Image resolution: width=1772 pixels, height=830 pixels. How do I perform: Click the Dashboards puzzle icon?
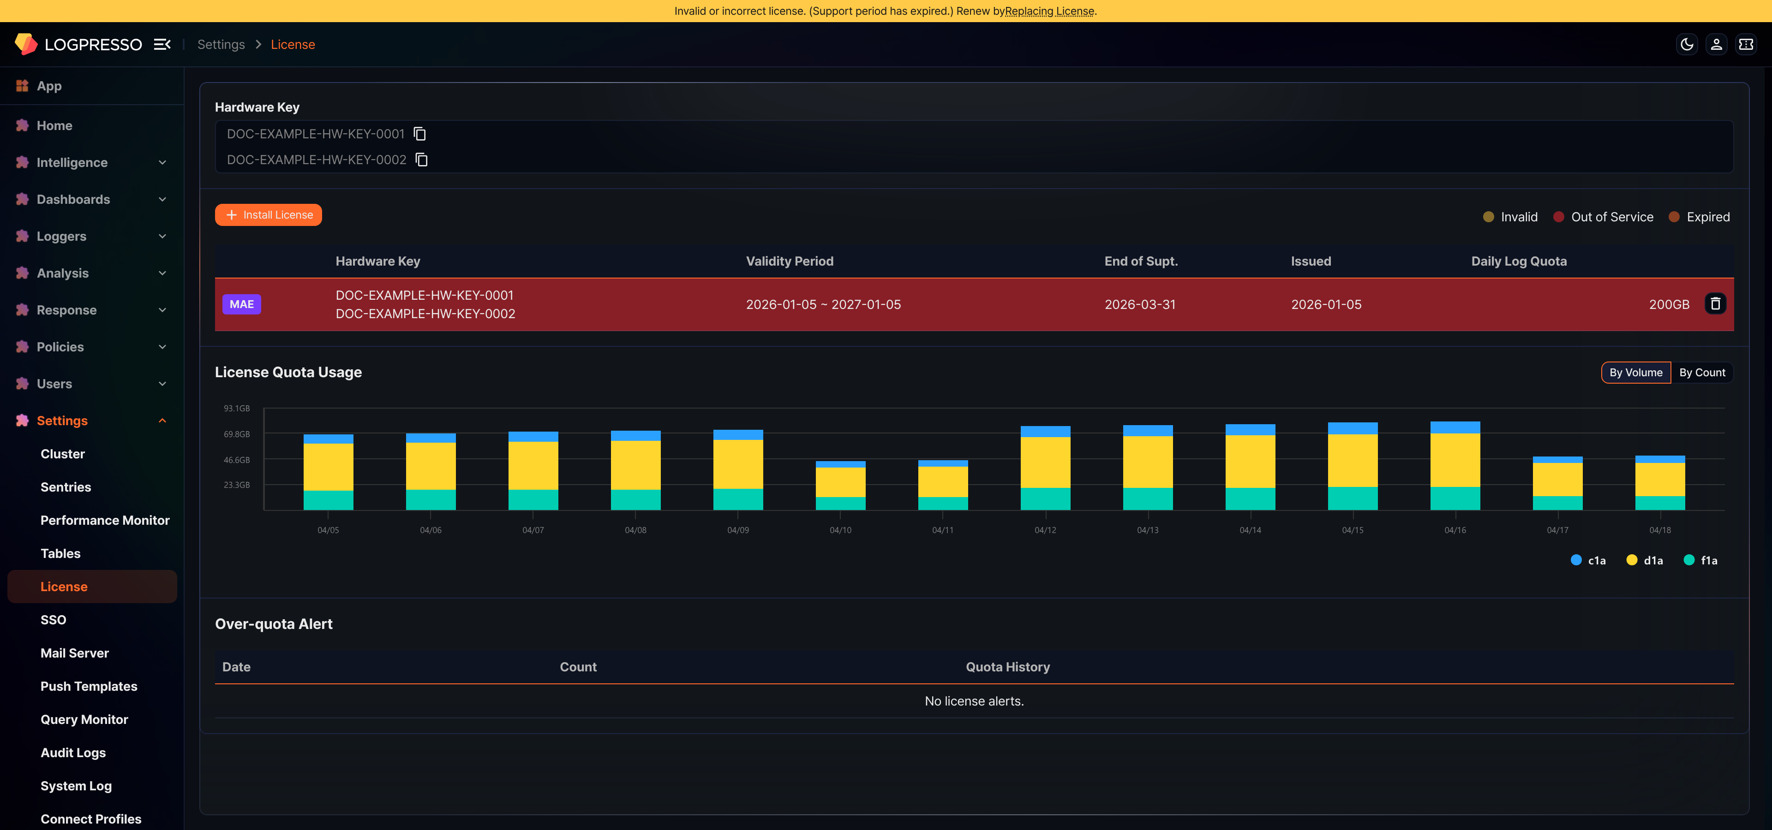[22, 199]
